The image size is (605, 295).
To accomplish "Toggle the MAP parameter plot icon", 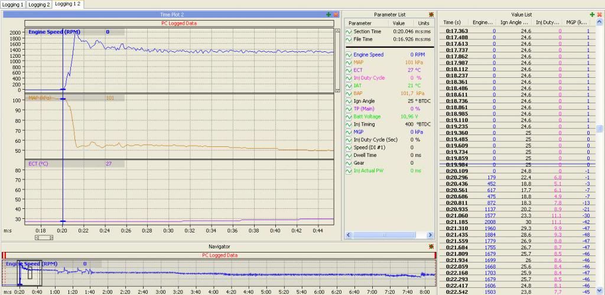I will 349,63.
